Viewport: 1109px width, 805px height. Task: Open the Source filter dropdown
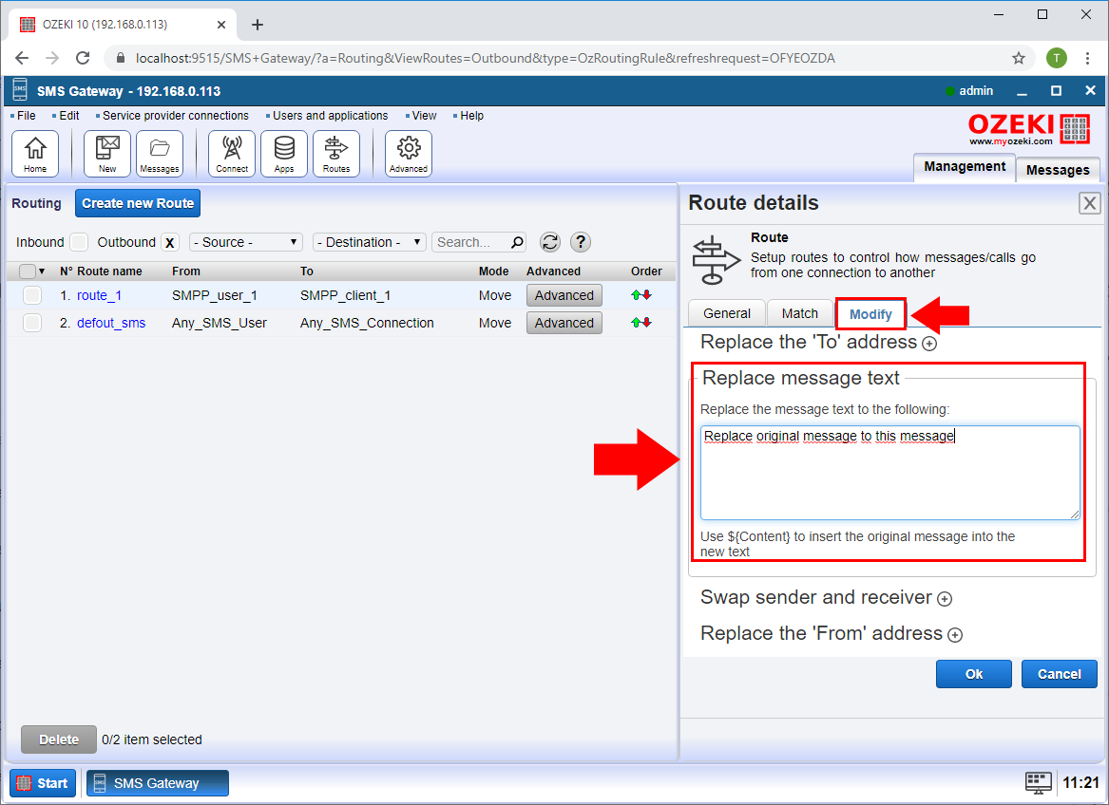point(246,242)
